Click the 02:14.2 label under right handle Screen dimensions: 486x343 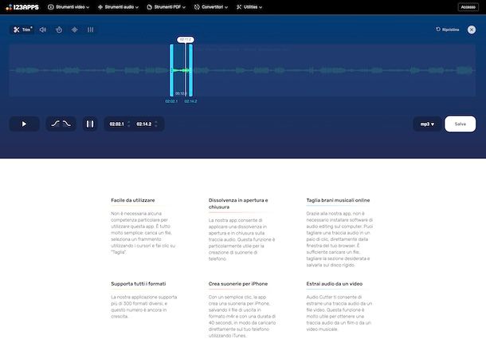(190, 101)
